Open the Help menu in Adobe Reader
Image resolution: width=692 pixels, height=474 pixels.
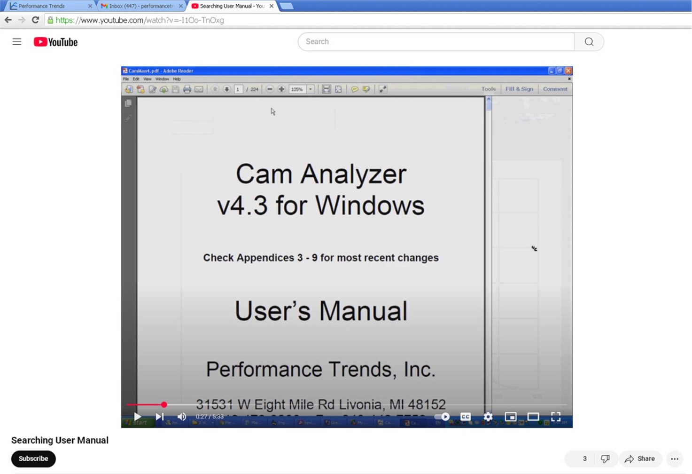click(x=177, y=79)
